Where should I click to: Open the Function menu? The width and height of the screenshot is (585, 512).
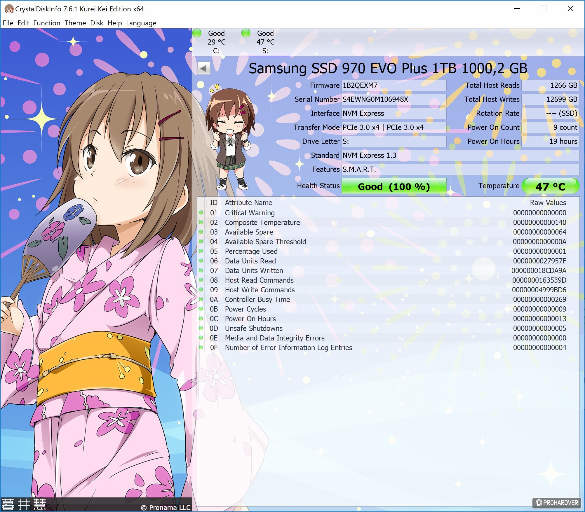(47, 23)
